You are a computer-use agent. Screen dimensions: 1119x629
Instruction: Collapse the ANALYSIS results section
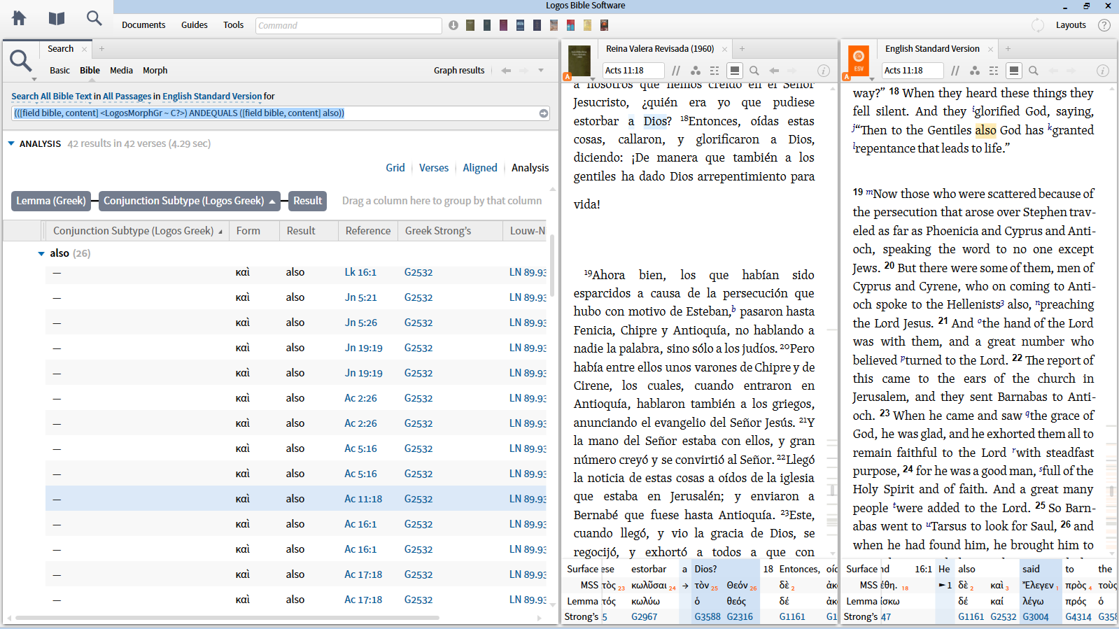click(x=11, y=143)
